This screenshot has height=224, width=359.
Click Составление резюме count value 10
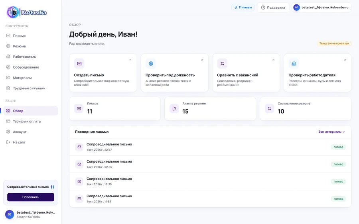281,112
